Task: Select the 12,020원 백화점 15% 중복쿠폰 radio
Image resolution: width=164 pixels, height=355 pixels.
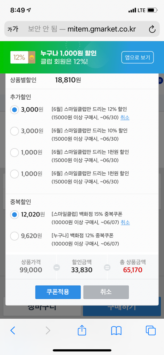Action: [x=15, y=215]
